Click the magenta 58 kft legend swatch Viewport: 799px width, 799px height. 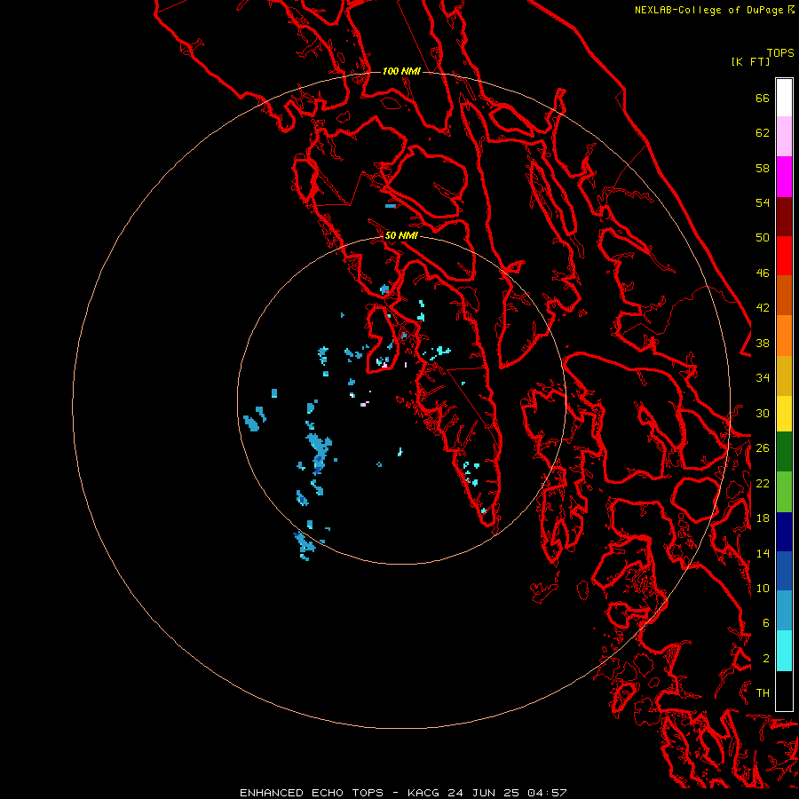(784, 177)
